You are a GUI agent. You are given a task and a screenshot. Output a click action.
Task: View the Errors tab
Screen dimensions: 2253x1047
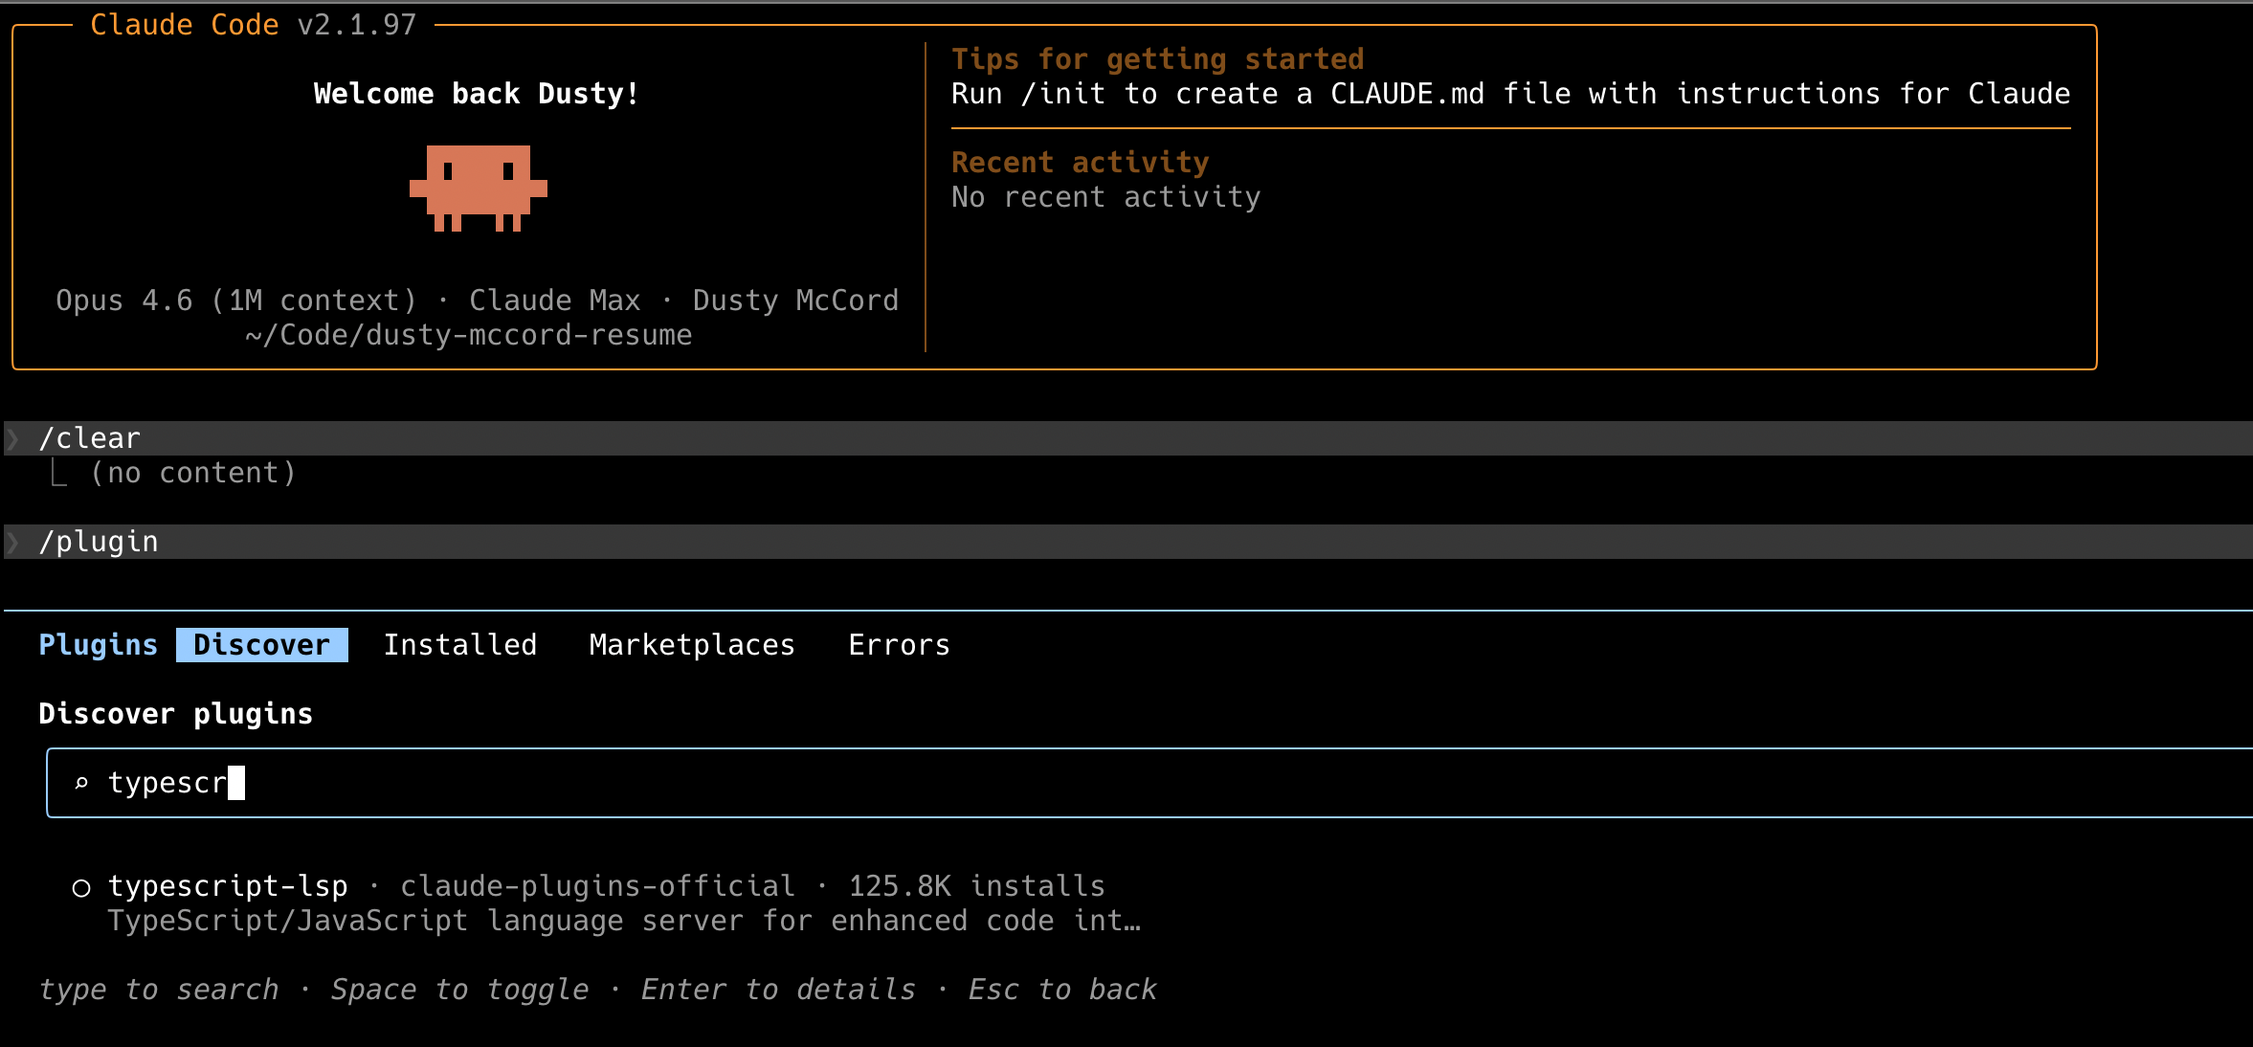pyautogui.click(x=898, y=644)
